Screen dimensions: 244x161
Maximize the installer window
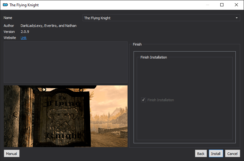click(222, 5)
